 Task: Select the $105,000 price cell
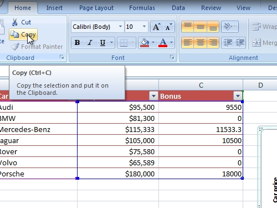[x=118, y=140]
